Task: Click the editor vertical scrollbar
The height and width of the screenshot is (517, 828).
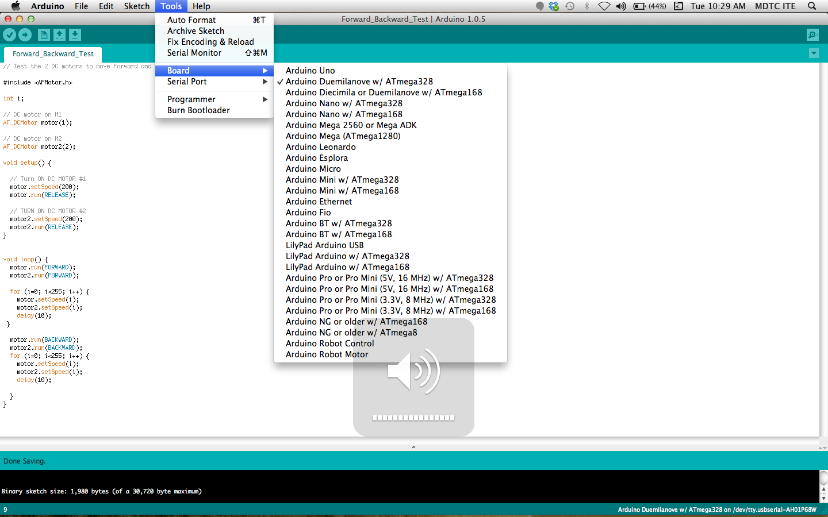Action: [823, 250]
